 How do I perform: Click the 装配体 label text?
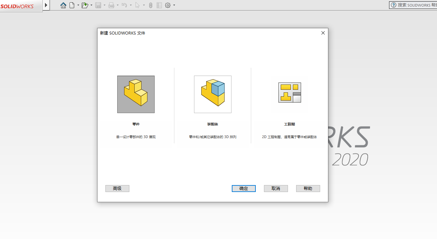coord(213,124)
